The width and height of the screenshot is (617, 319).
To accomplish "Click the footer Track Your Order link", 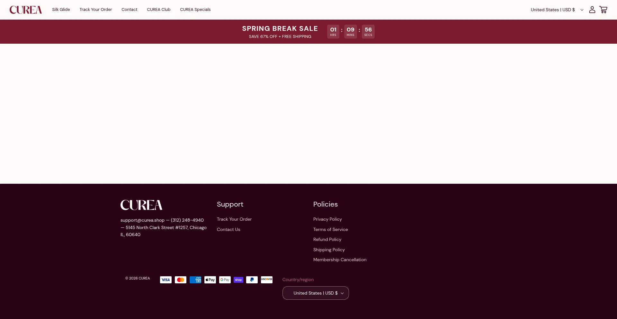I will [234, 219].
